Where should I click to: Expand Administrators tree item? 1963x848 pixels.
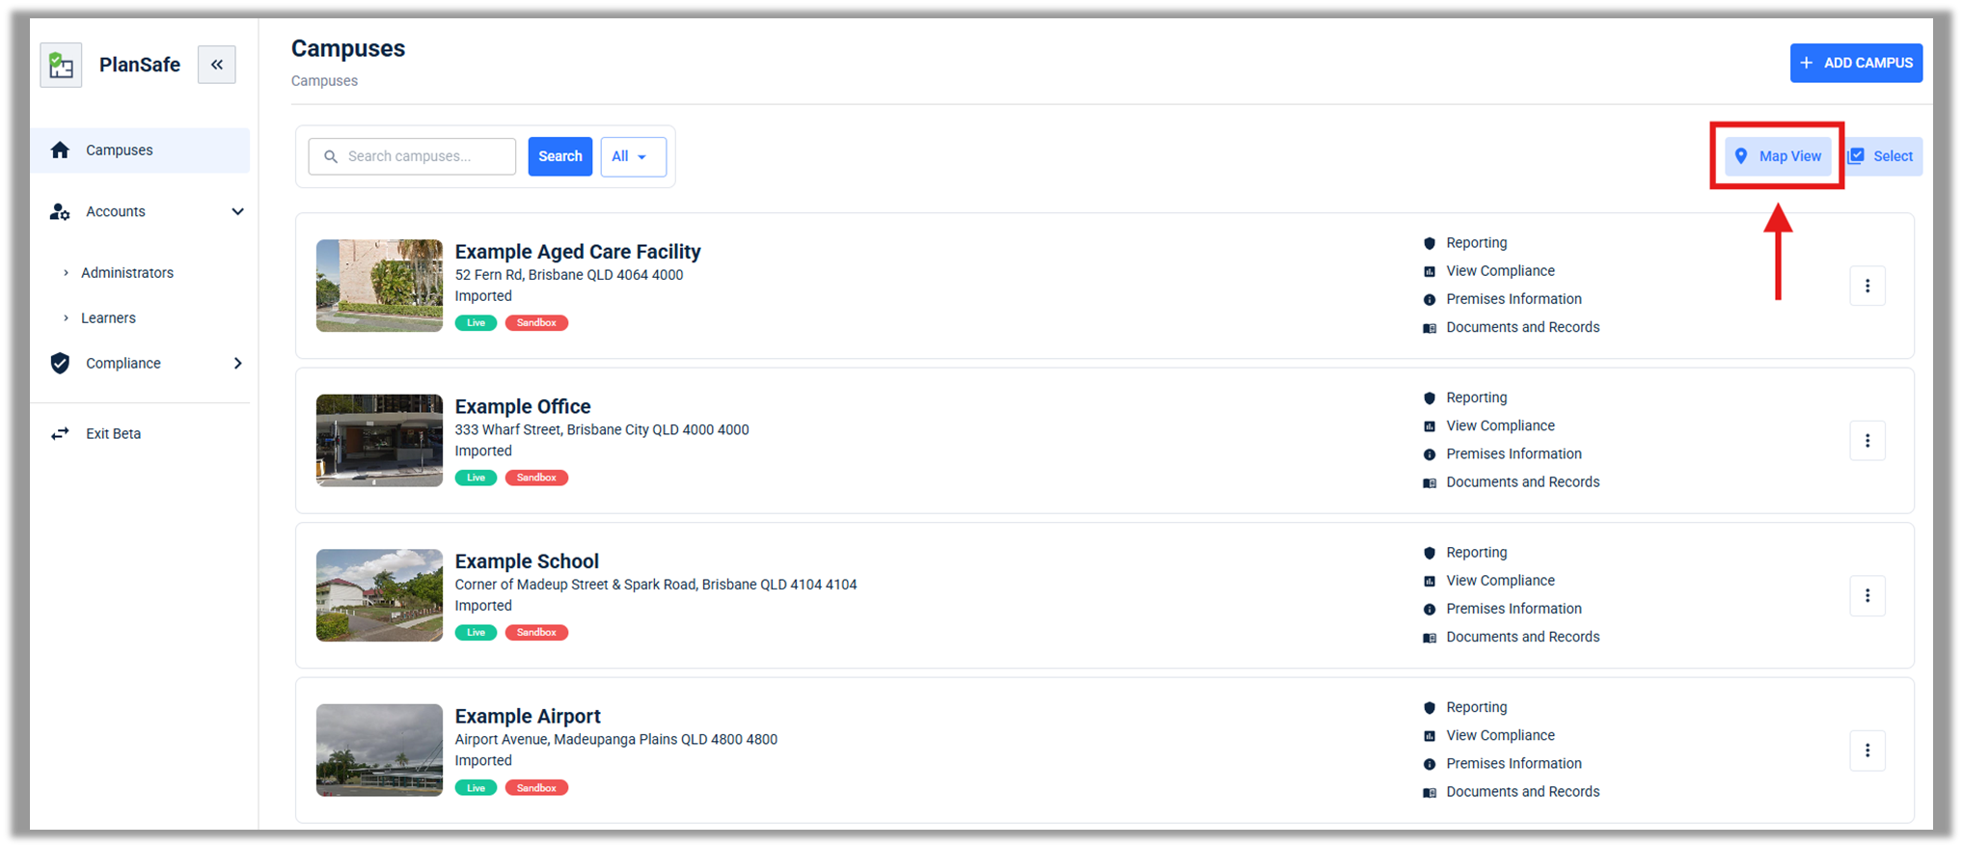66,273
